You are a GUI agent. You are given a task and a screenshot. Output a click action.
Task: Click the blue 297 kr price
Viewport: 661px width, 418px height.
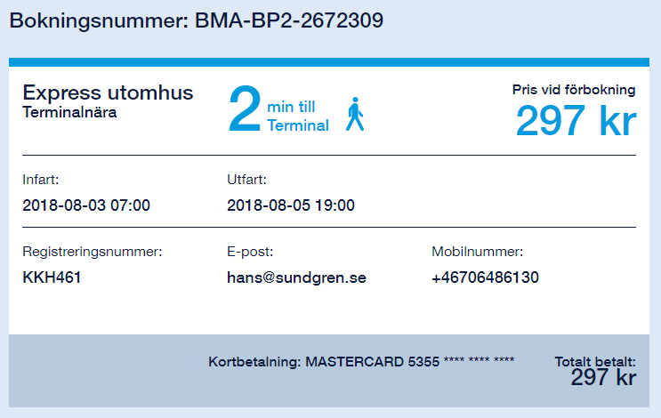[576, 121]
